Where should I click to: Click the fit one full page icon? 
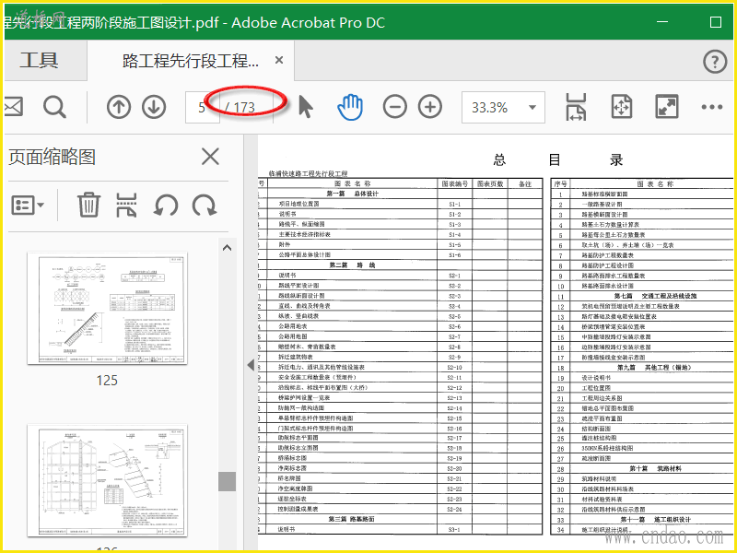tap(621, 107)
